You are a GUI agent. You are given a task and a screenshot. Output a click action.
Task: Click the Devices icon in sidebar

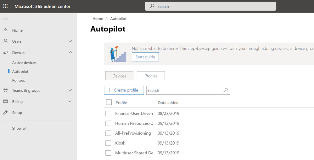tap(5, 53)
